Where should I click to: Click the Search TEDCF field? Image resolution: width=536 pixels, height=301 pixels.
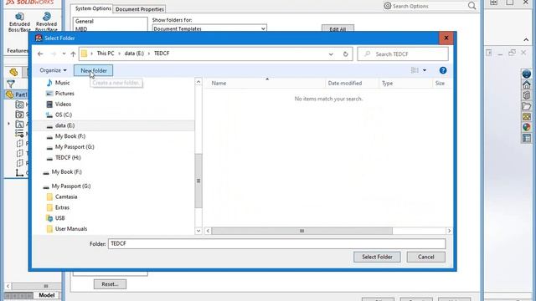(x=403, y=54)
